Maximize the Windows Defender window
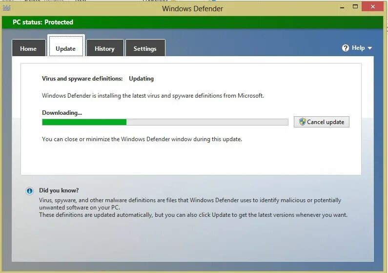Screen dimensions: 388x273 coord(355,7)
